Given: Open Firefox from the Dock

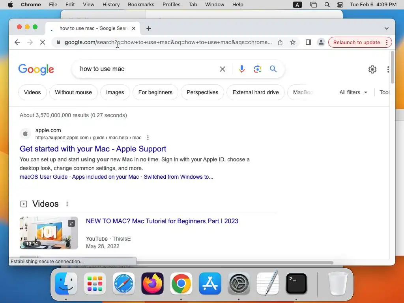Looking at the screenshot, I should pyautogui.click(x=152, y=283).
